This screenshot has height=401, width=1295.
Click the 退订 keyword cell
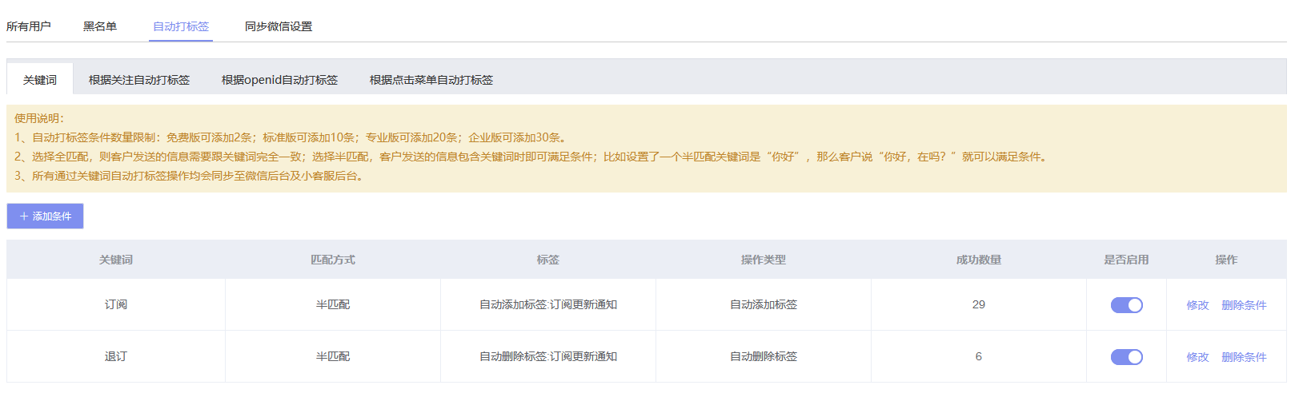click(116, 356)
